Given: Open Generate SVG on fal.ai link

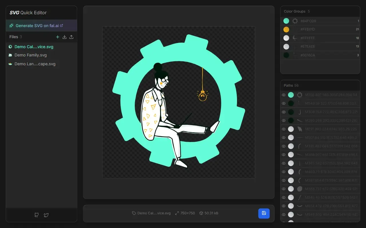Looking at the screenshot, I should (x=41, y=26).
